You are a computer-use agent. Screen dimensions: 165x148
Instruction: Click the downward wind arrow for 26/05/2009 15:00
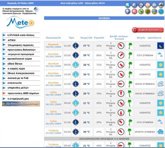(121, 113)
